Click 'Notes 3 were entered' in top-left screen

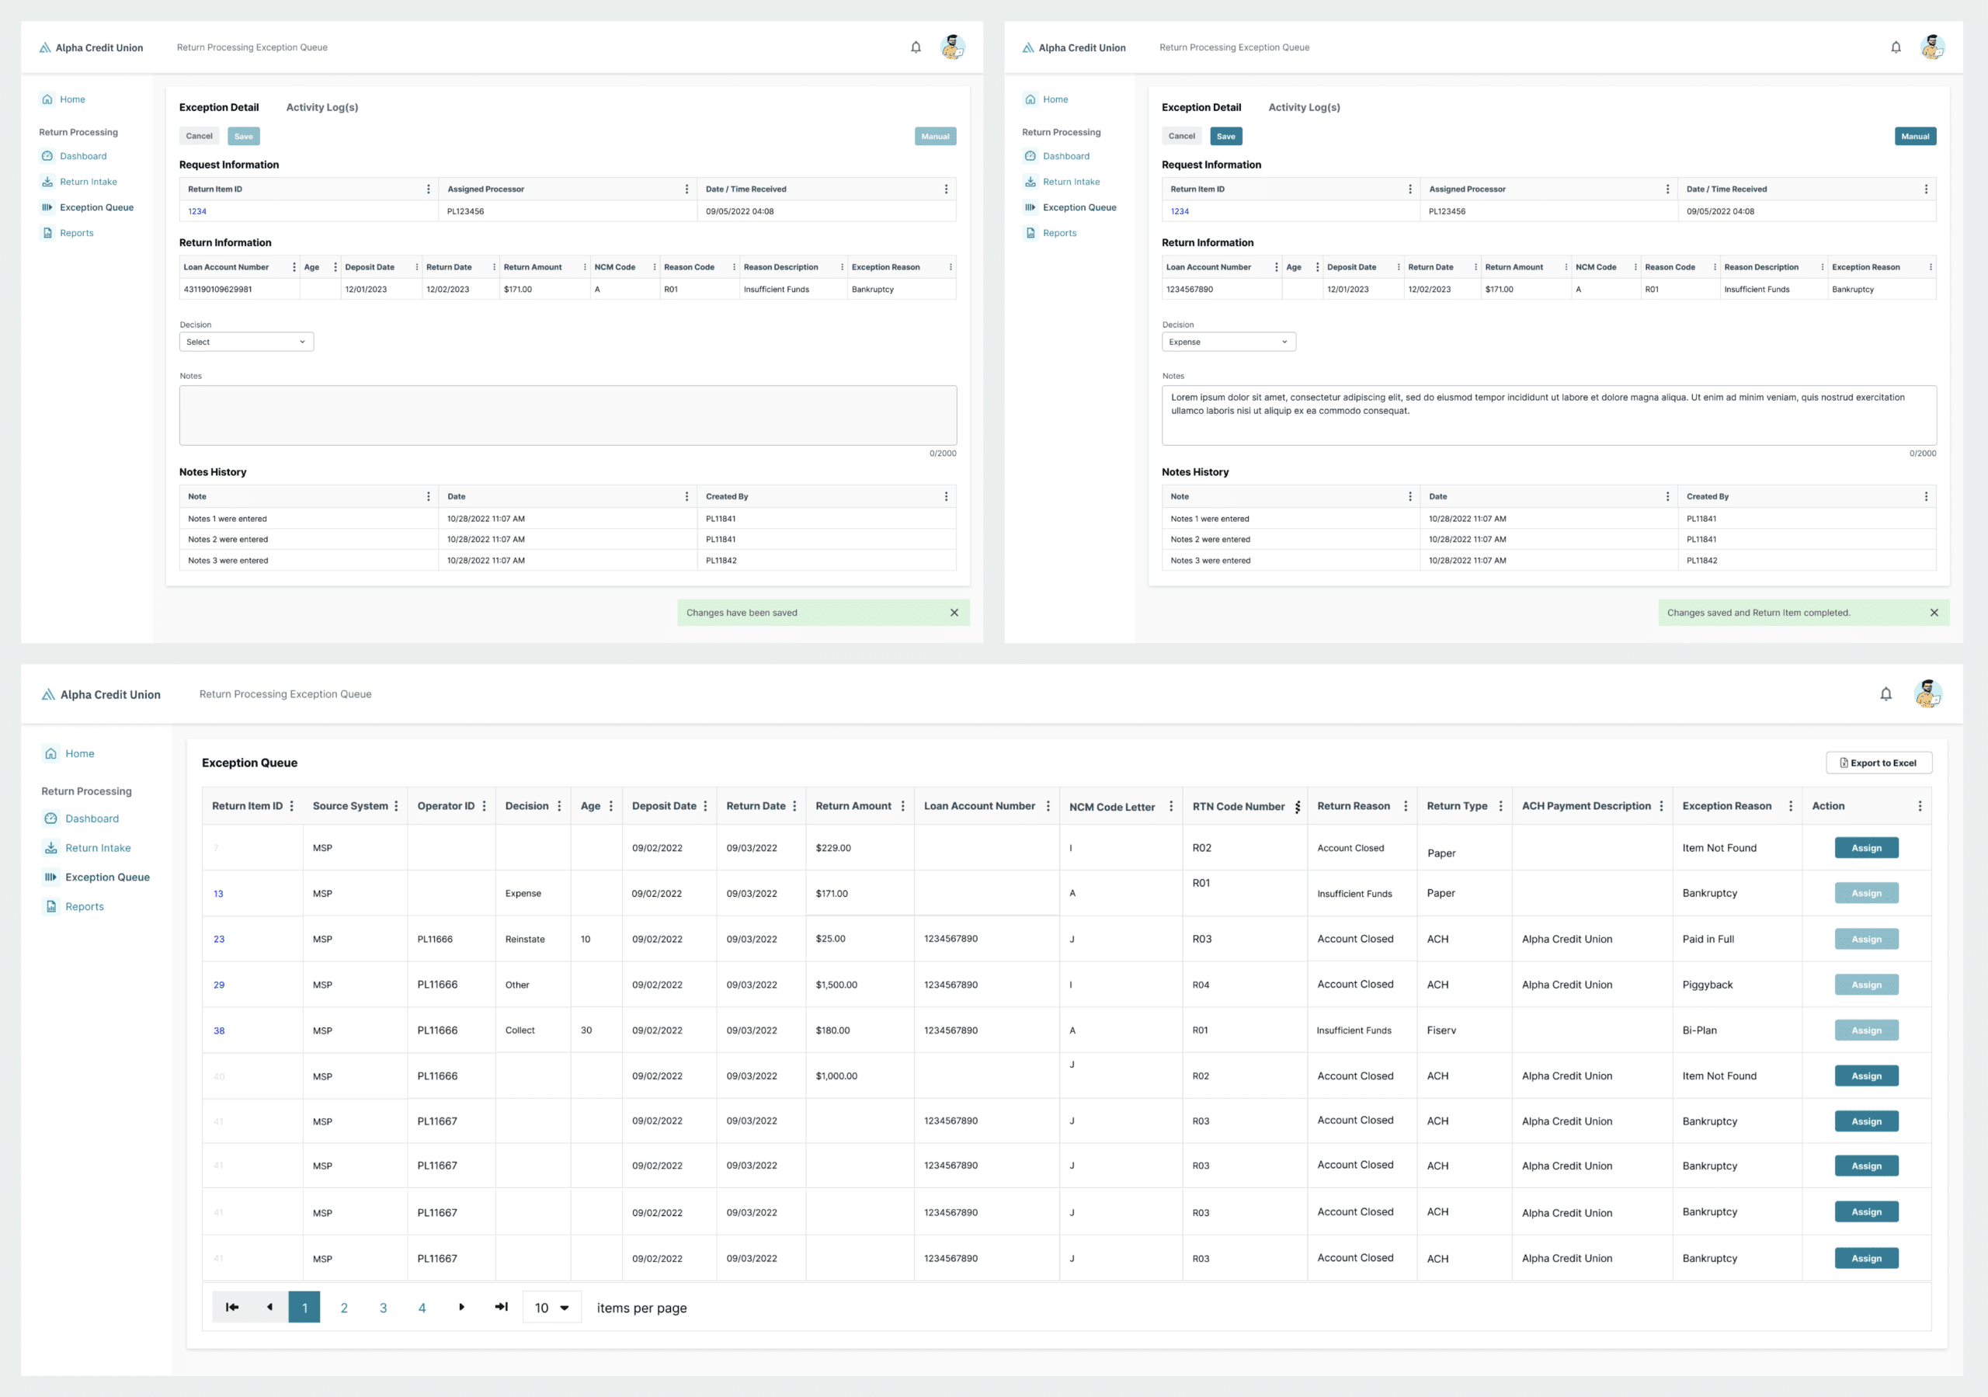tap(228, 561)
